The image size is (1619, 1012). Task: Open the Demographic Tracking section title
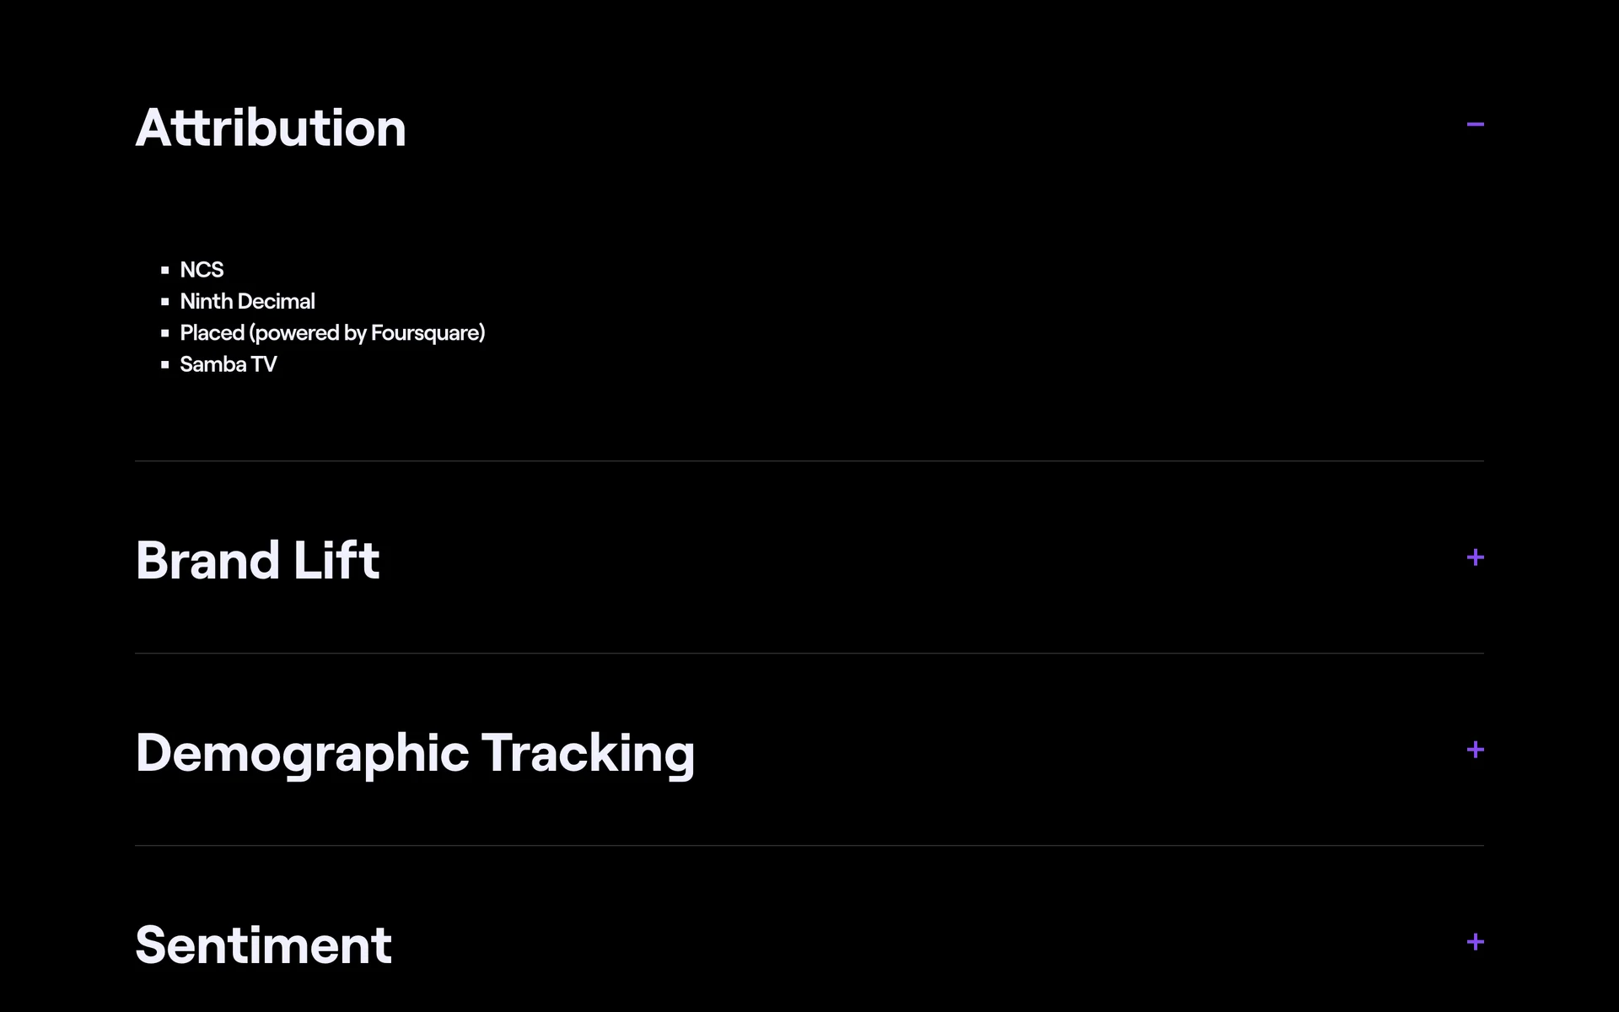[415, 752]
